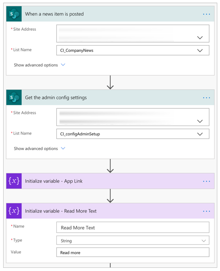This screenshot has width=220, height=271.
Task: Click the Value field containing Read more
Action: [x=133, y=252]
